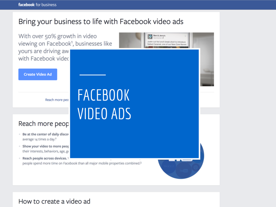Click the Create Video Ad button

point(38,74)
